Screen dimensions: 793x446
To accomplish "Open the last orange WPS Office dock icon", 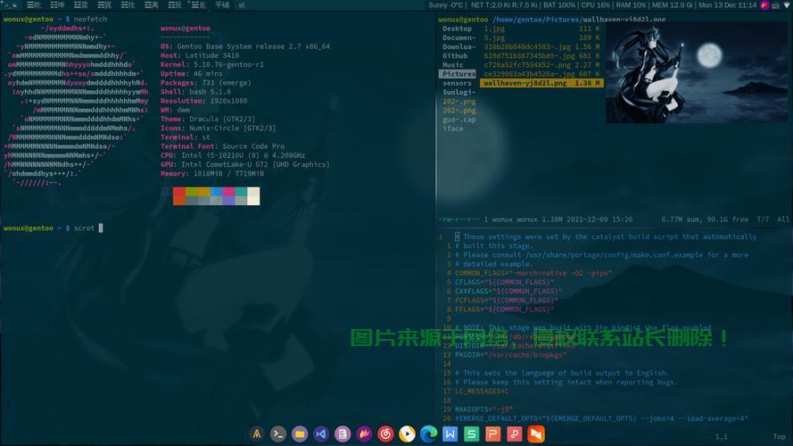I will click(x=536, y=434).
